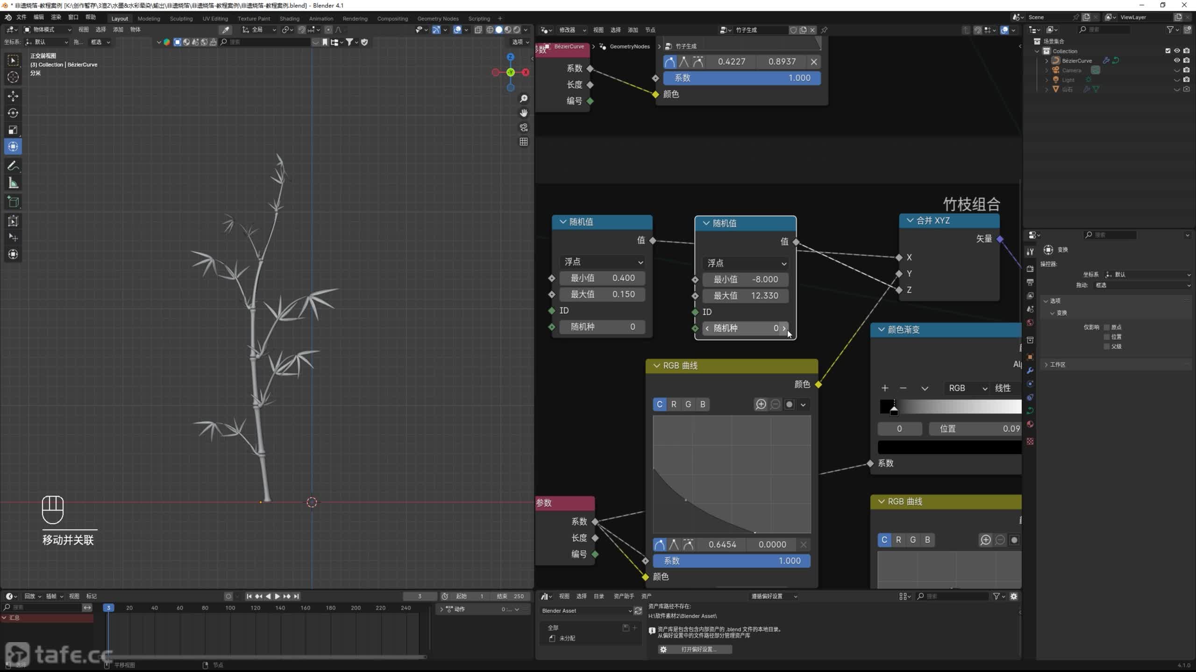Collapse the 合并 XYZ node
1196x672 pixels.
pos(910,220)
